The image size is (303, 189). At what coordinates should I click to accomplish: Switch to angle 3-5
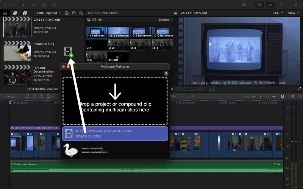[x=96, y=57]
